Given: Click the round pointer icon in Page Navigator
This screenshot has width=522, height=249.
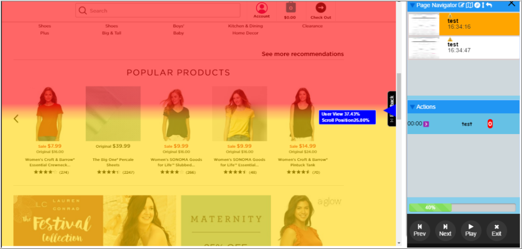Looking at the screenshot, I should (477, 5).
